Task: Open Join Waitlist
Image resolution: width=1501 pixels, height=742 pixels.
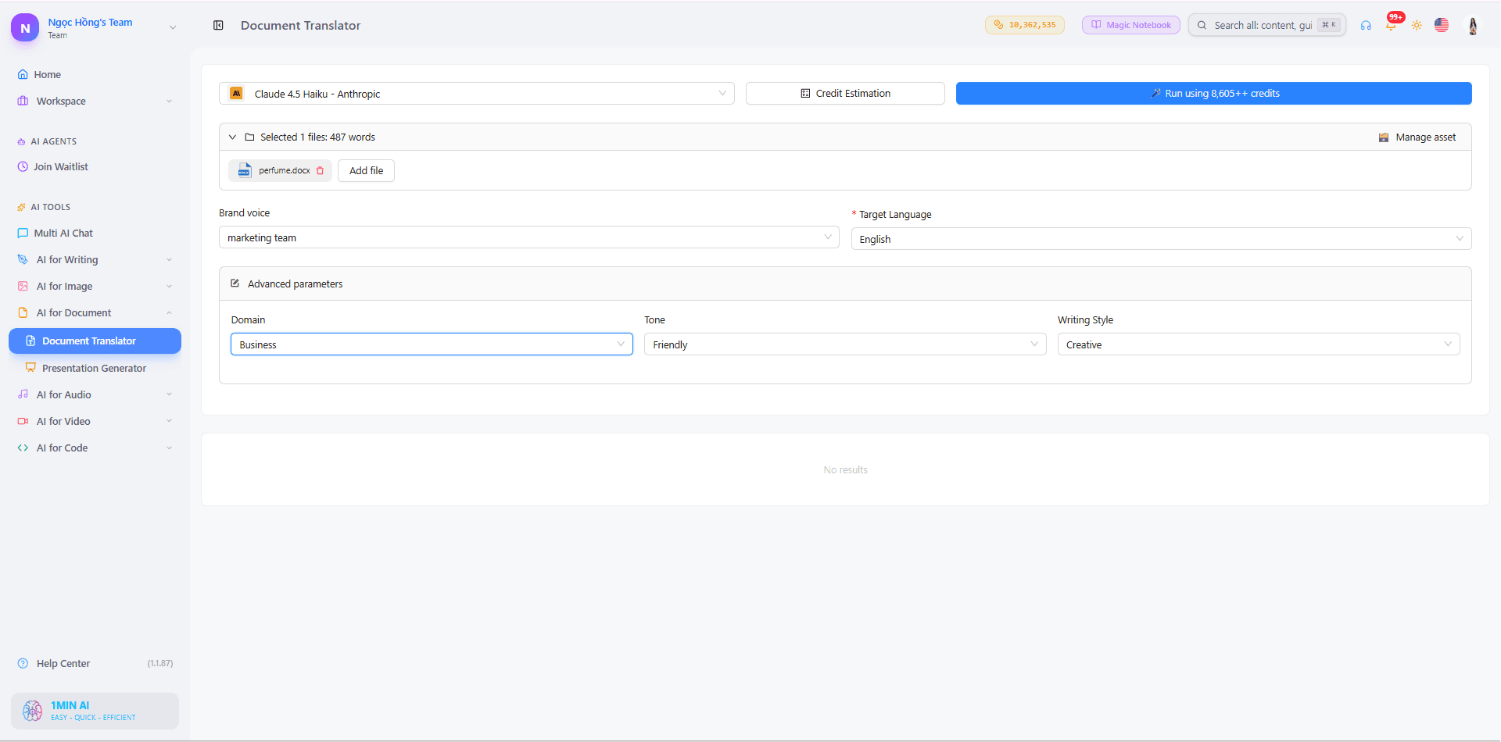Action: click(x=95, y=166)
